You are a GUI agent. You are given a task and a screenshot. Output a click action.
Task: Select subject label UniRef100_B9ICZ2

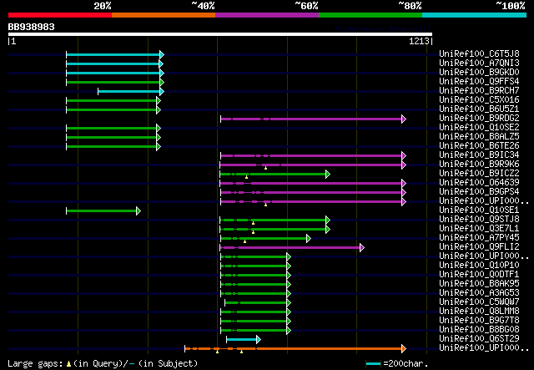pos(479,173)
